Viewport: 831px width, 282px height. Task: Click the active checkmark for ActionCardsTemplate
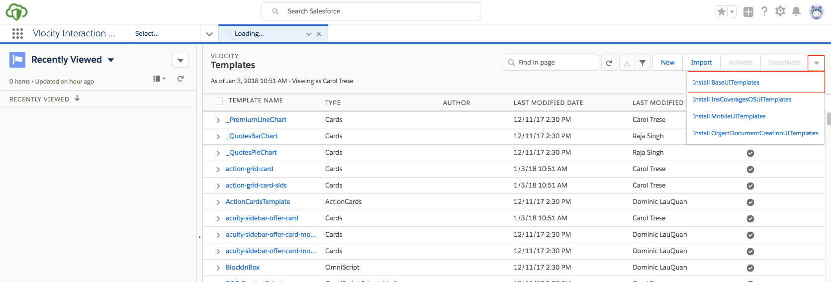click(x=750, y=202)
